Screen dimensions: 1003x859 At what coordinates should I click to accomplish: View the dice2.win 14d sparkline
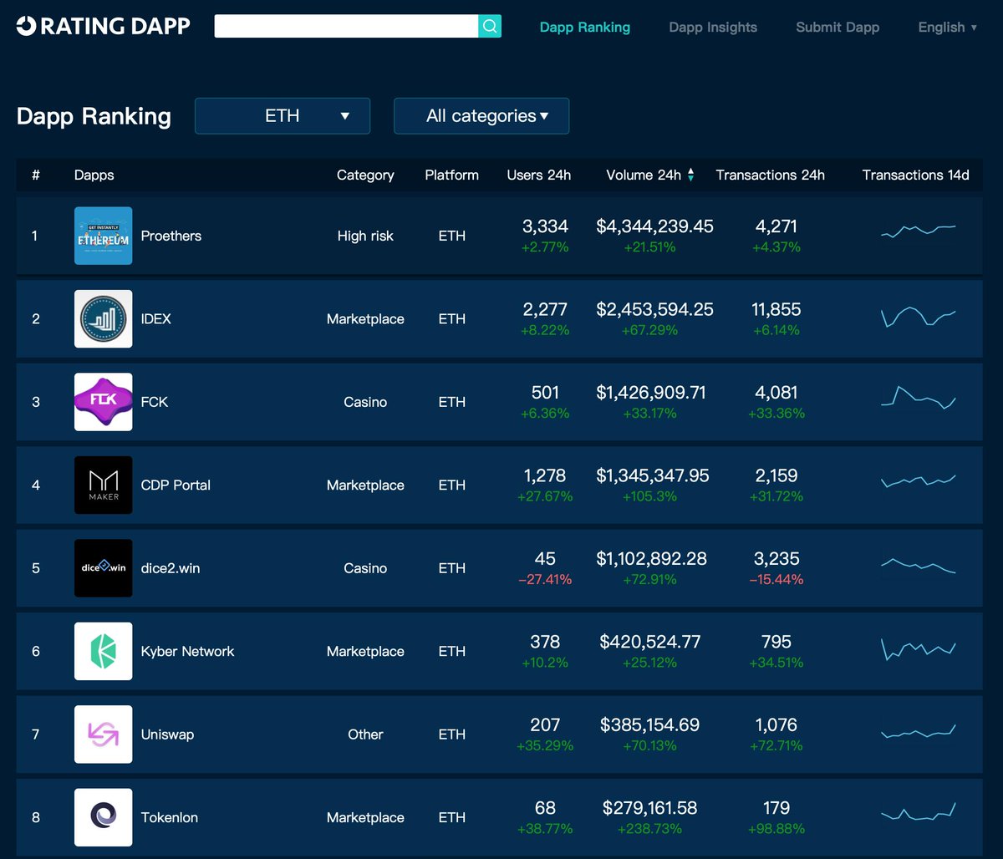point(919,566)
